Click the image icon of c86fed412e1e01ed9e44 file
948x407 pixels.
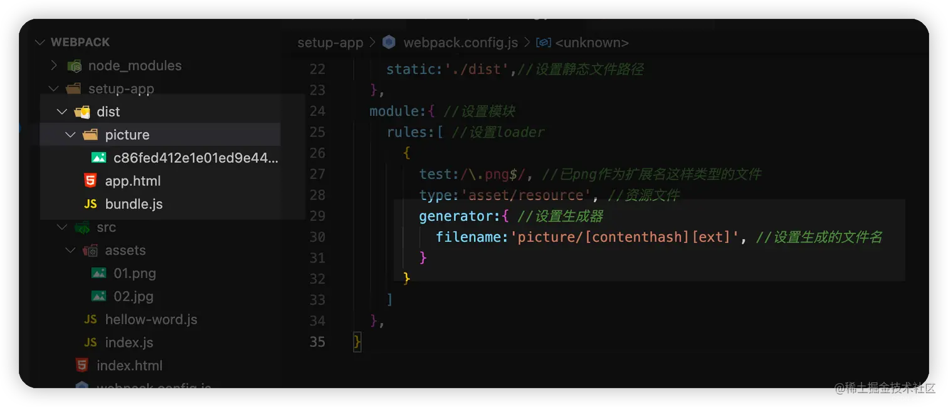point(98,158)
